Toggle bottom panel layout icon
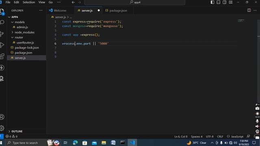Viewport: 260px width, 146px height. tap(219, 2)
